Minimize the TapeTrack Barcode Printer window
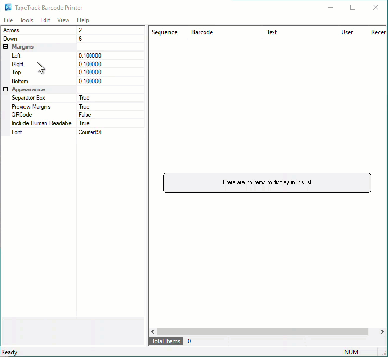The image size is (388, 357). (x=330, y=7)
